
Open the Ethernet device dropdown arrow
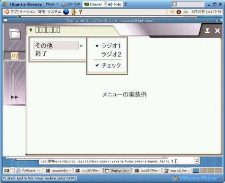105,4
